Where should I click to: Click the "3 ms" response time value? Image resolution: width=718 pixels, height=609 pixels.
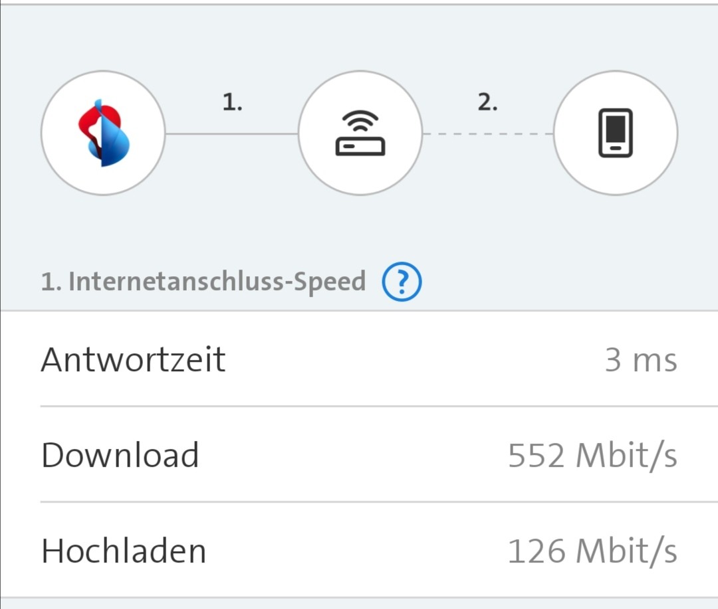640,360
